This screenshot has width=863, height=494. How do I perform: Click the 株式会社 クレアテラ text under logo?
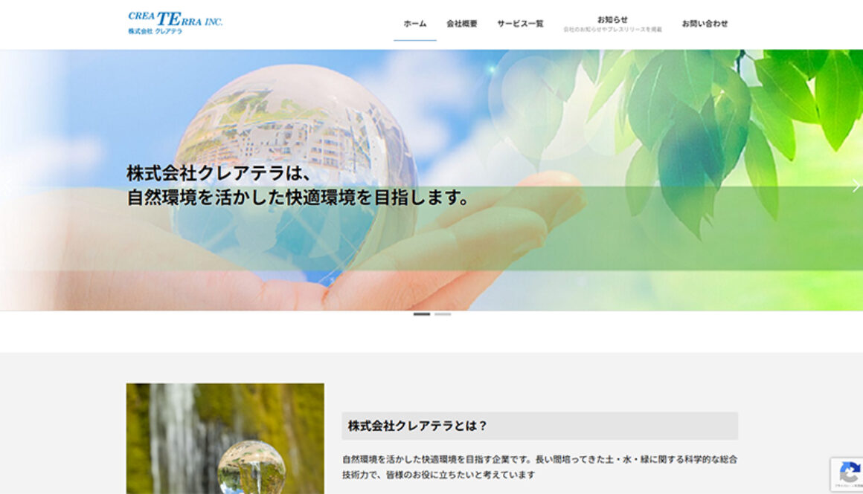point(155,32)
